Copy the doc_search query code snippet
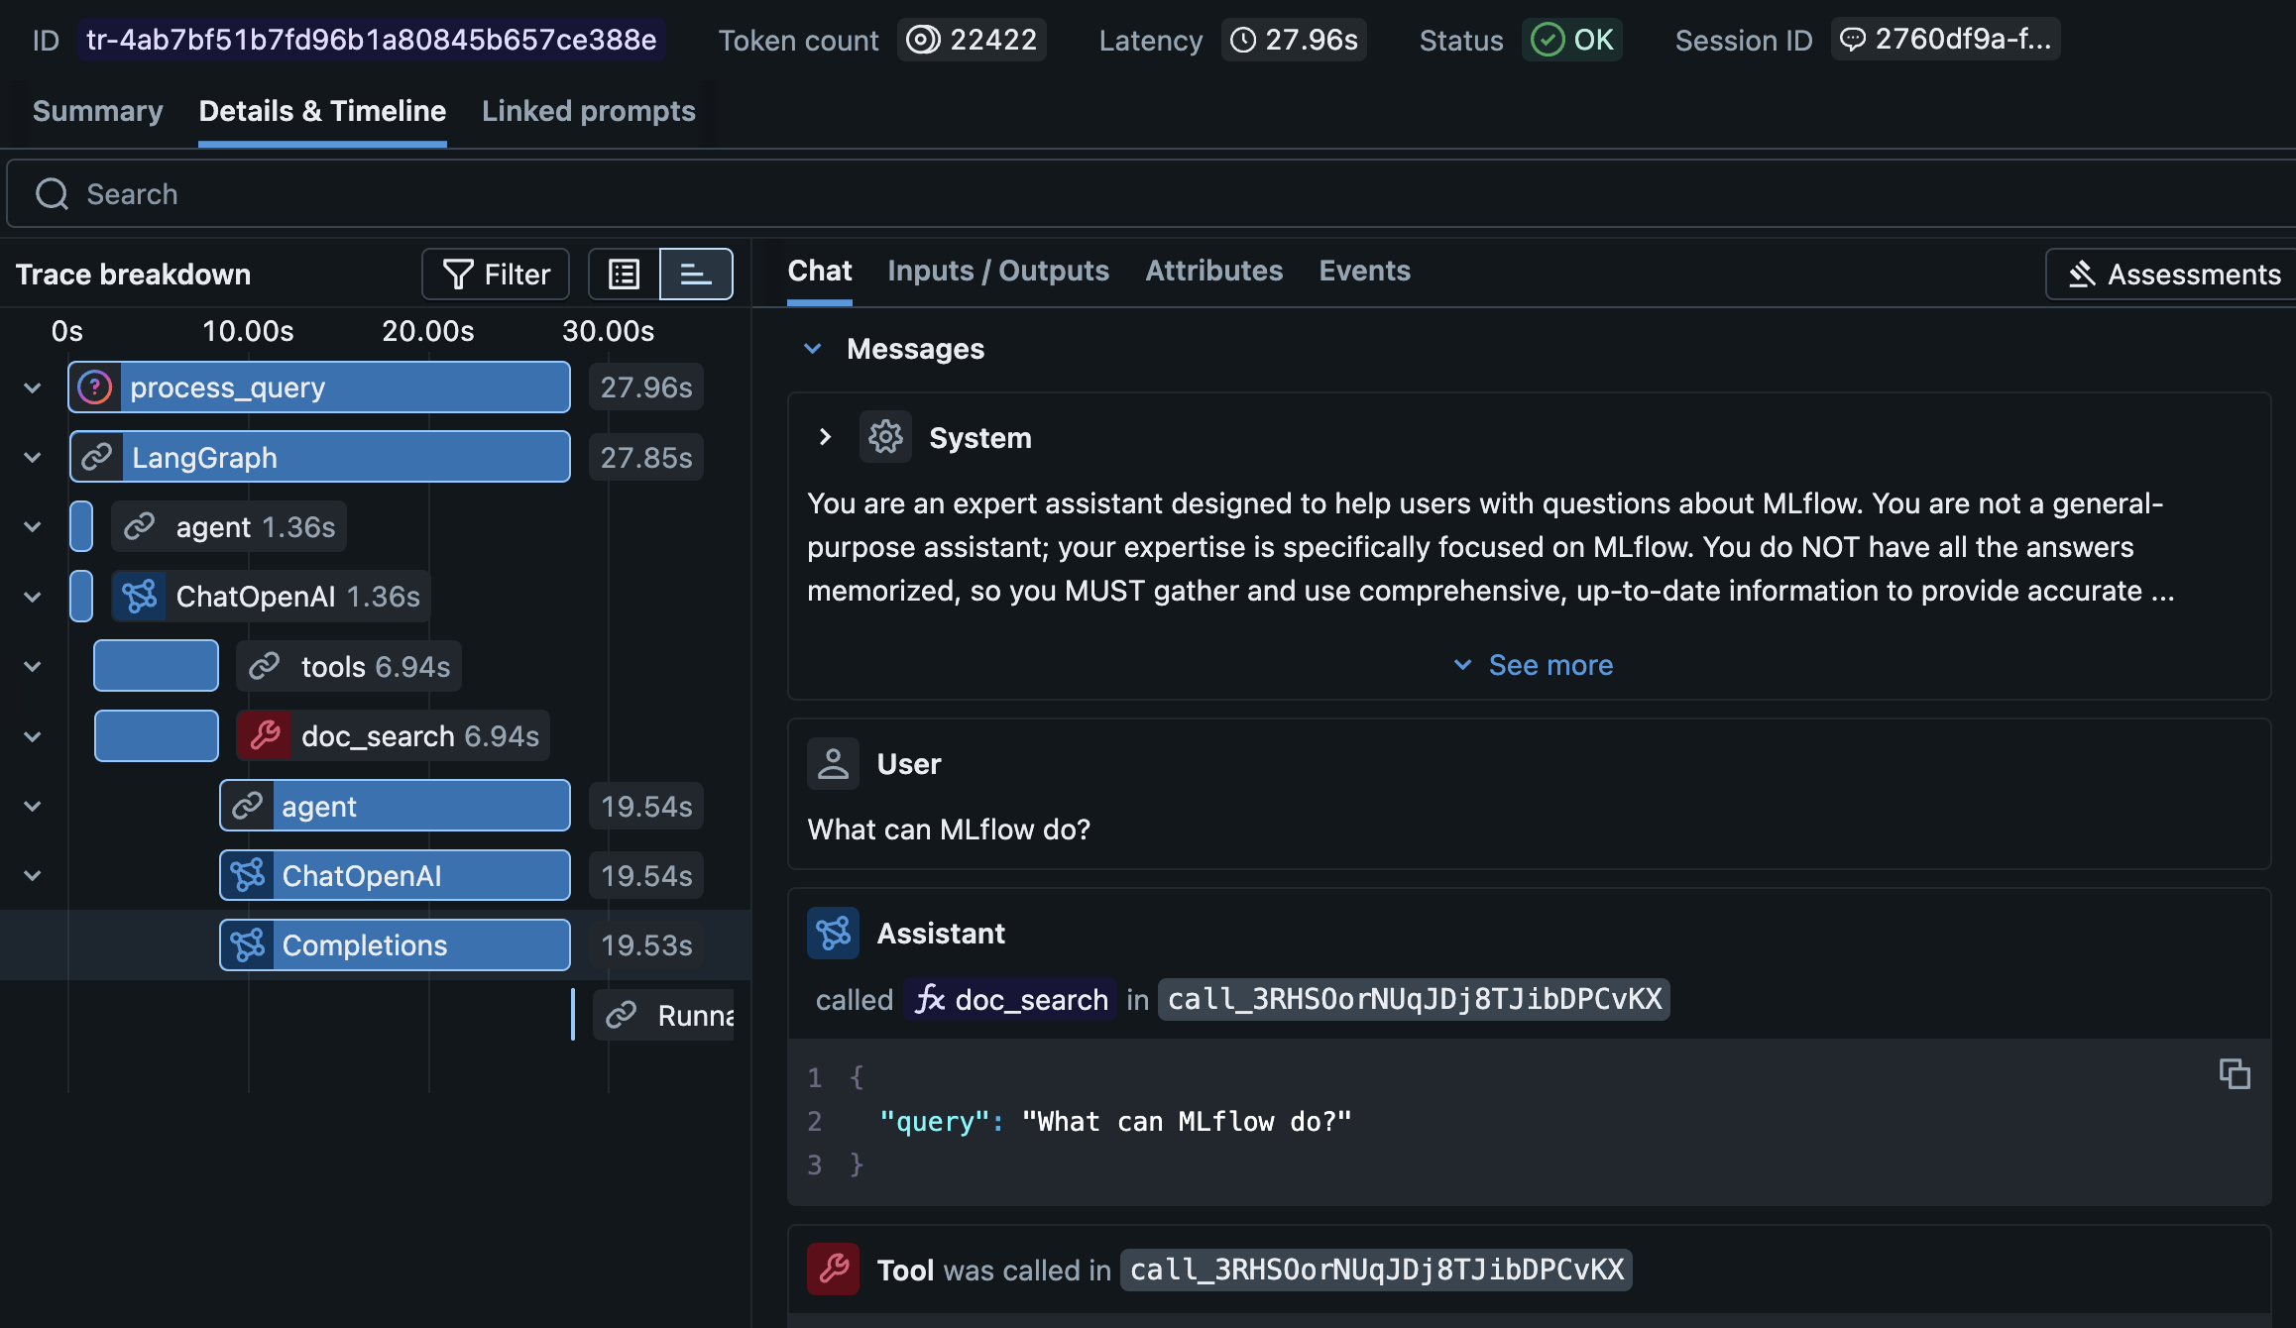2296x1328 pixels. (x=2236, y=1073)
